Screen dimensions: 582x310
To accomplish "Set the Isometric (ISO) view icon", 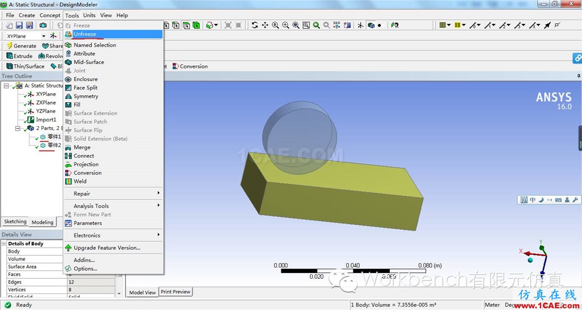I will [336, 25].
